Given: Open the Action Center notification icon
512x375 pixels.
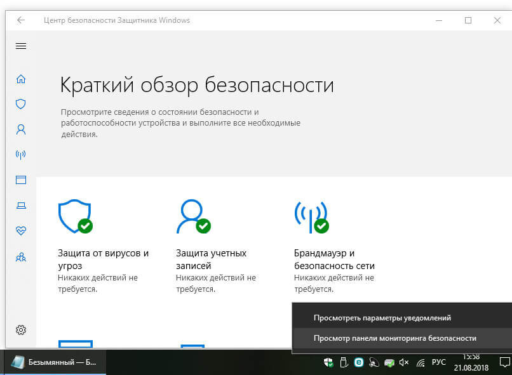Looking at the screenshot, I should [505, 362].
